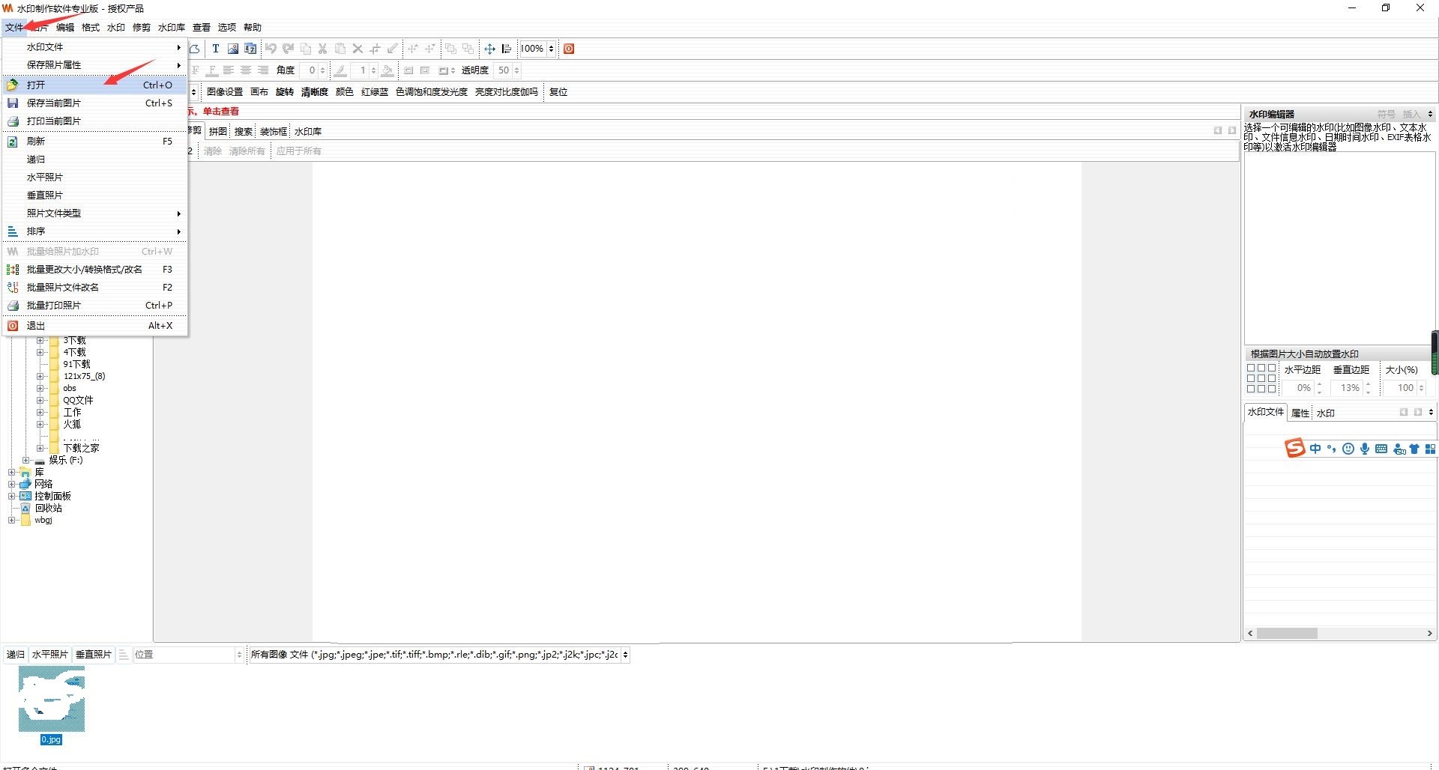This screenshot has width=1439, height=770.
Task: Open the 水印文件 submenu entry
Action: pos(94,47)
